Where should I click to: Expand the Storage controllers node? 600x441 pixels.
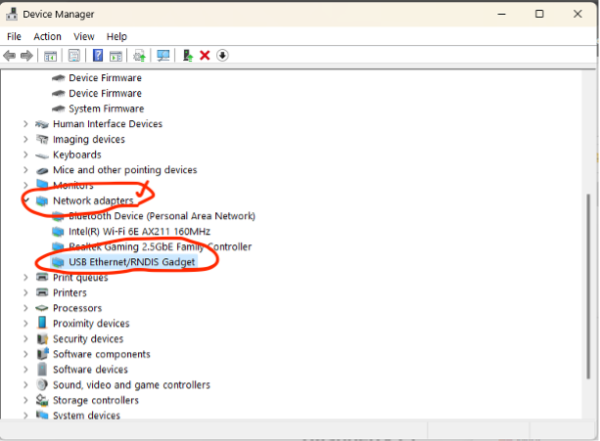(25, 400)
